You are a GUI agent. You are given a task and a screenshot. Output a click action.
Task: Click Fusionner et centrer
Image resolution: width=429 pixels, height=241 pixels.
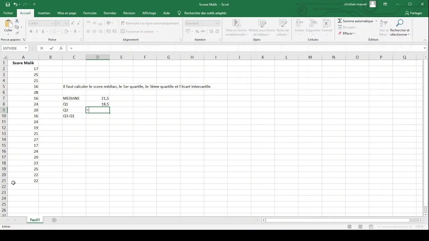coord(137,31)
